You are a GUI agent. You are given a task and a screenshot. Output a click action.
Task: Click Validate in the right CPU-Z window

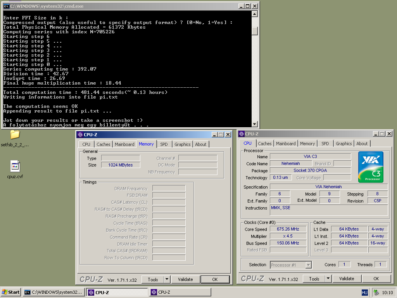tap(347, 279)
